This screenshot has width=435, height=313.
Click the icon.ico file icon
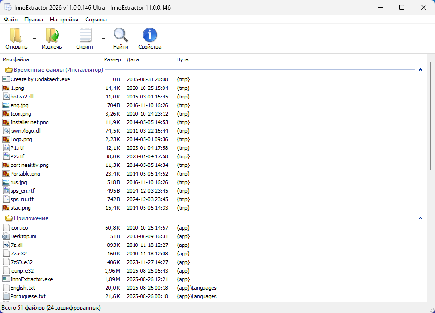point(6,228)
